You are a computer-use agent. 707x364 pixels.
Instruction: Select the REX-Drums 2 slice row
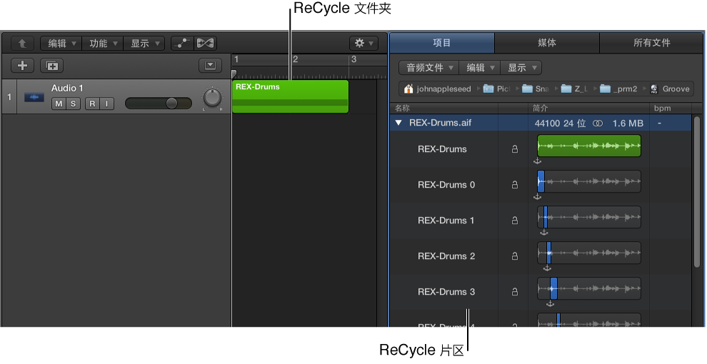tap(541, 256)
